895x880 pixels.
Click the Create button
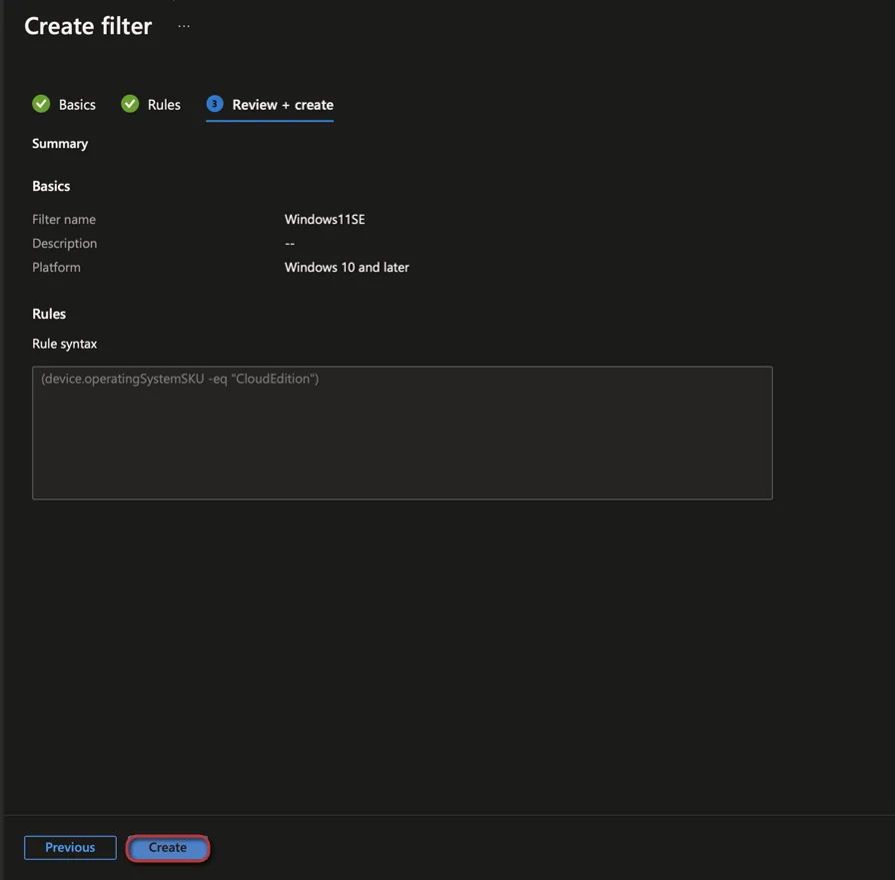(167, 847)
